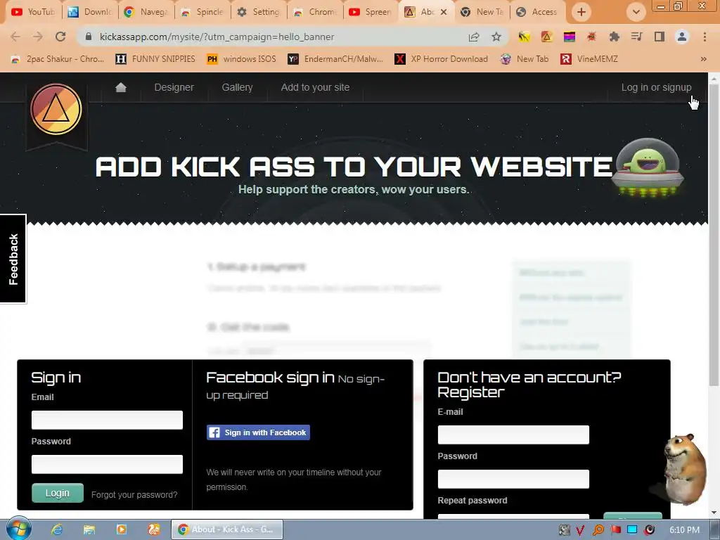Open the Windows Start button
Viewport: 720px width, 540px height.
click(18, 529)
